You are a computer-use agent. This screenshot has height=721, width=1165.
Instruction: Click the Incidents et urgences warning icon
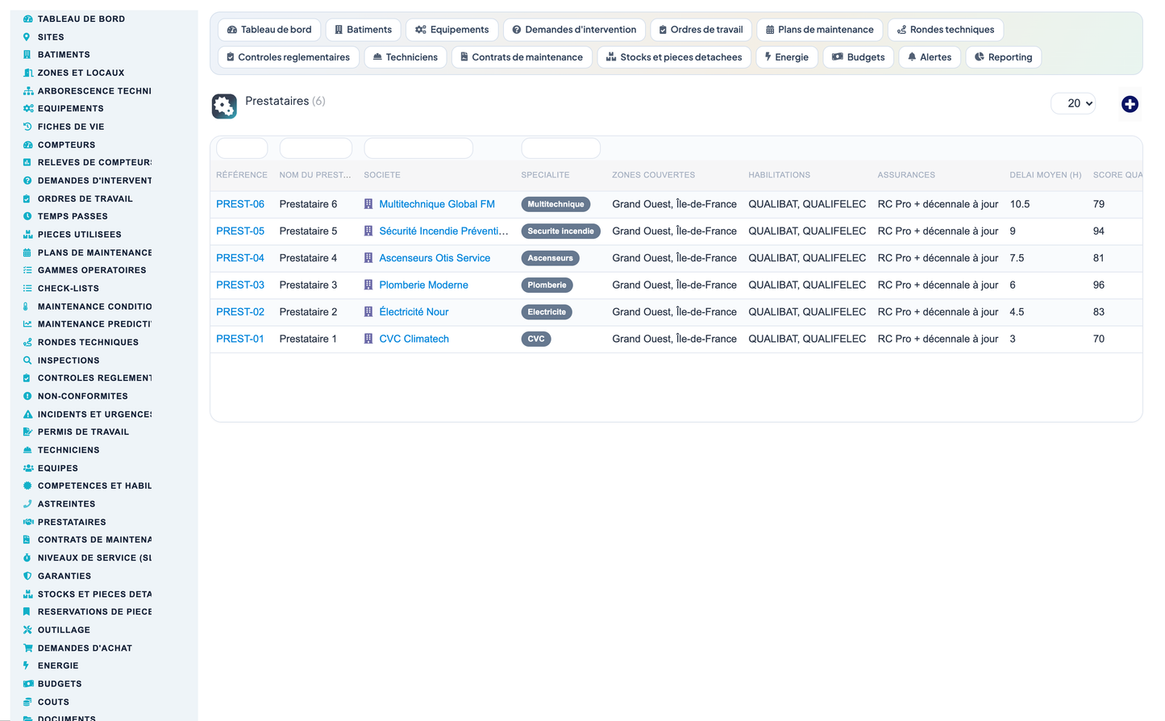pos(27,415)
